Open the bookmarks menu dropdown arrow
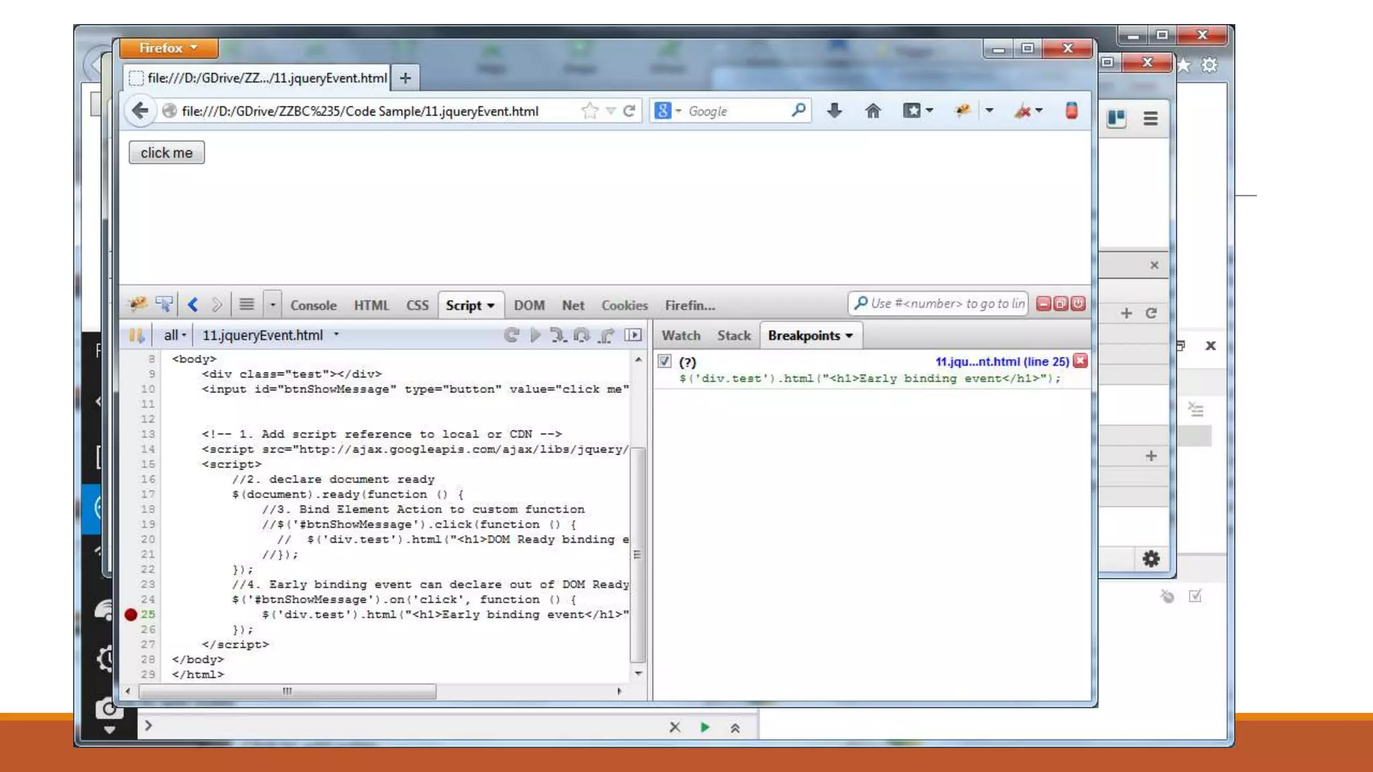The height and width of the screenshot is (772, 1373). pyautogui.click(x=929, y=111)
